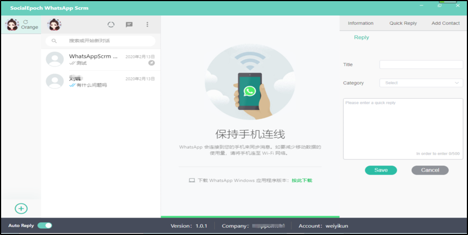Click the second chat's contact avatar

[55, 81]
